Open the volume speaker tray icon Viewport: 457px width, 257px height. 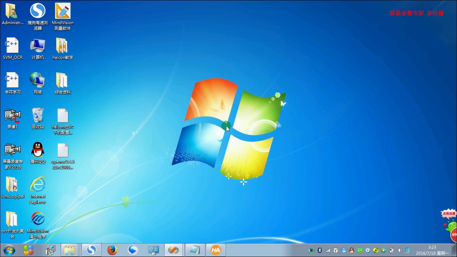coord(400,250)
